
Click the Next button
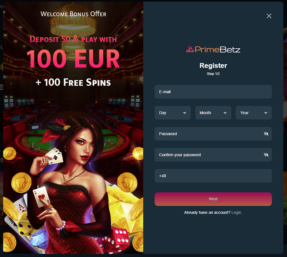coord(213,199)
